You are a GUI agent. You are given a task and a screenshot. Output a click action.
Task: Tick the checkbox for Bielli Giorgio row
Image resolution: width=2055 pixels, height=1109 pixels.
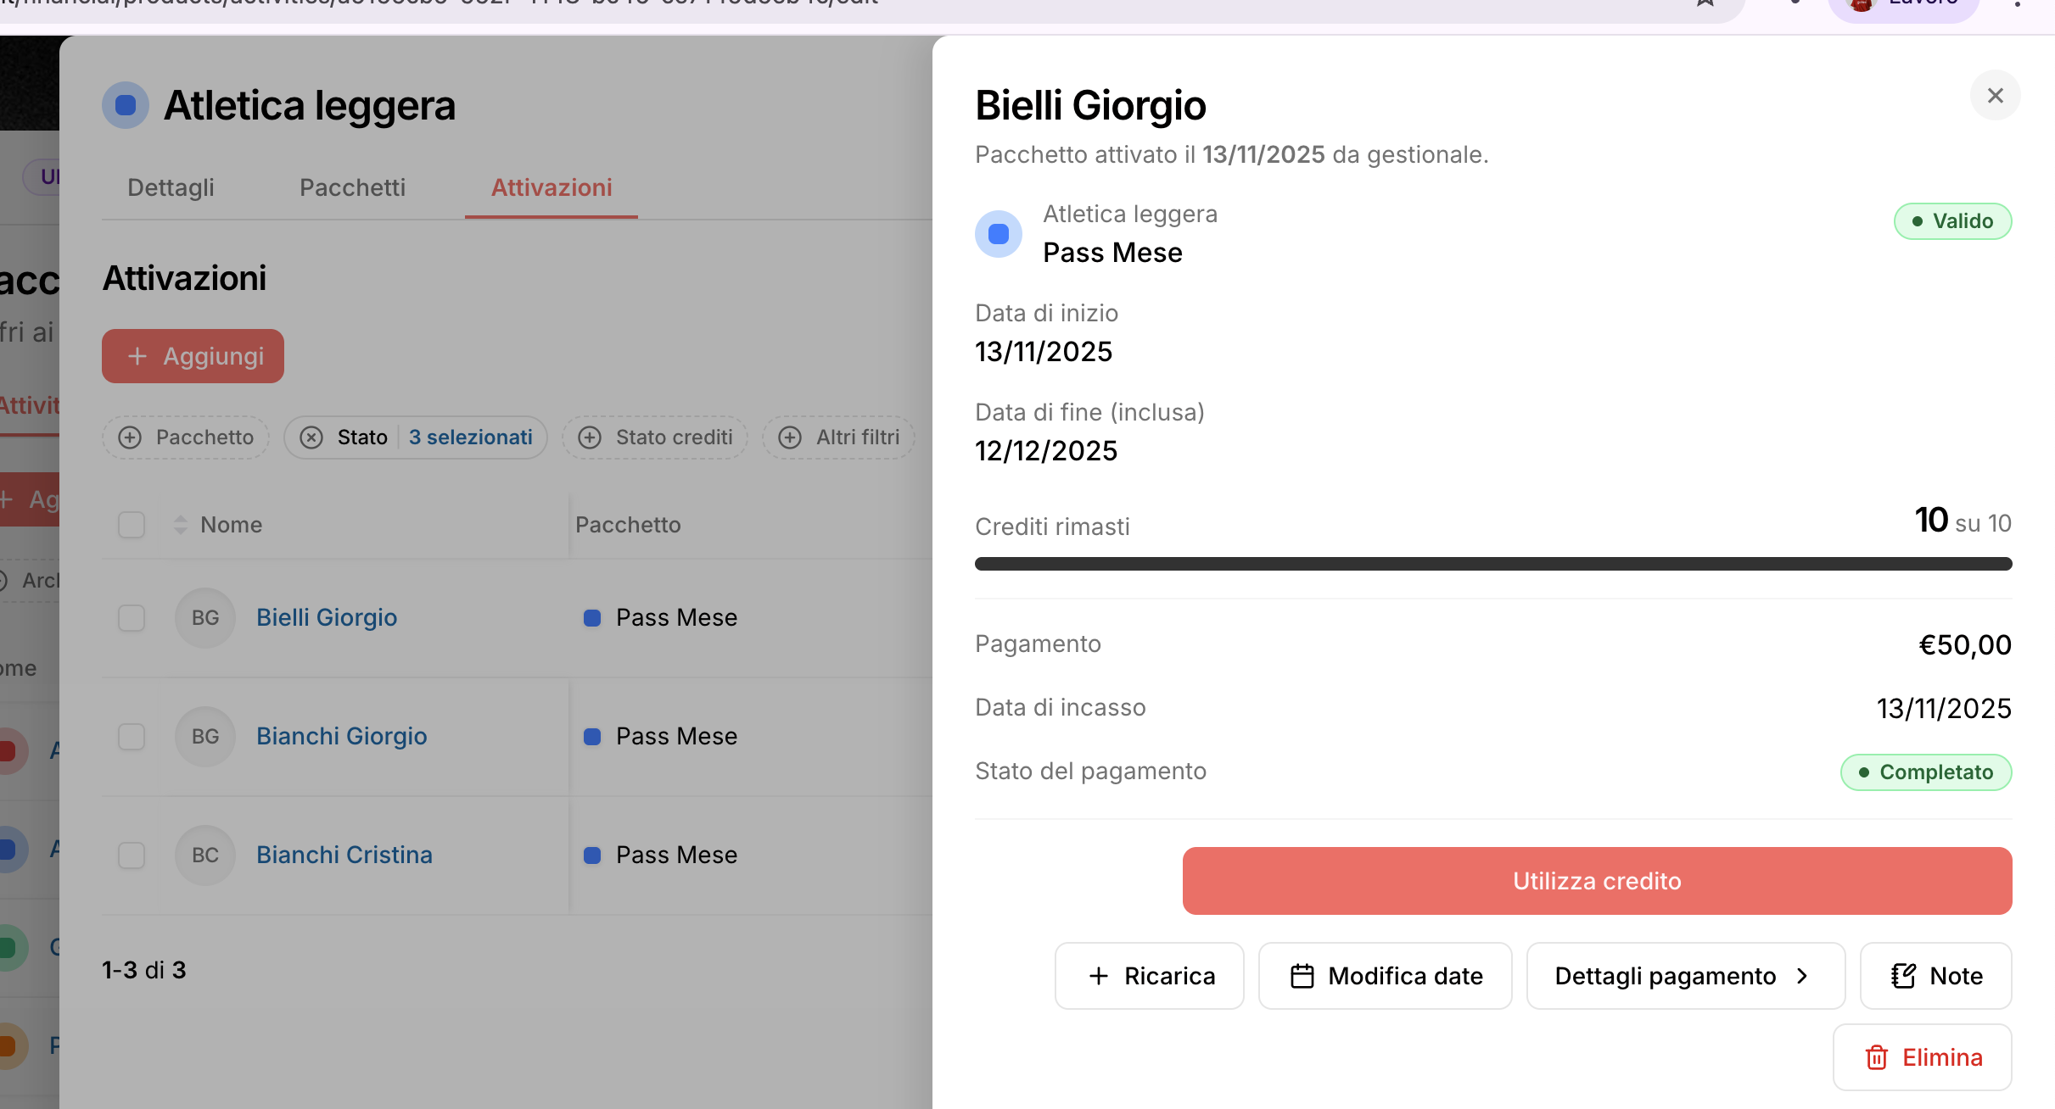pos(132,617)
